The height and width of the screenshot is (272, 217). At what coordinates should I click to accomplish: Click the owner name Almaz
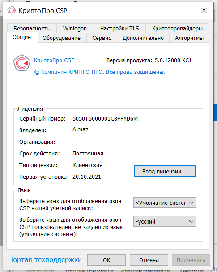81,130
